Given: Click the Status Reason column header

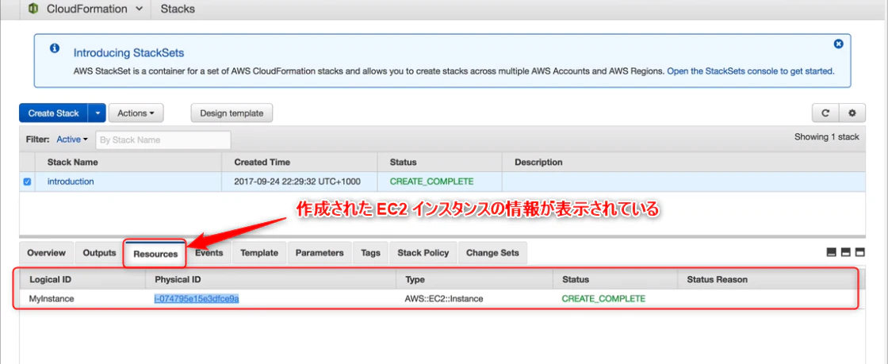Looking at the screenshot, I should pyautogui.click(x=717, y=280).
